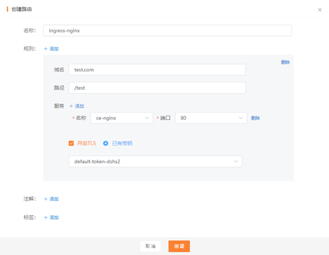Click the 开启TLS label text
This screenshot has width=329, height=255.
click(x=87, y=144)
